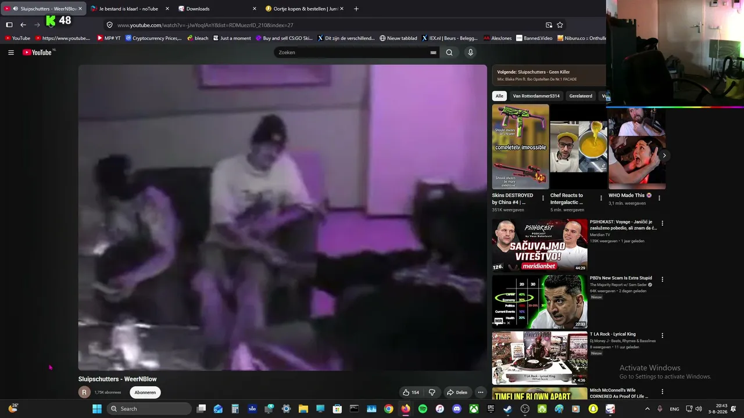
Task: Play the Chef Reacts to Intergalactic short
Action: point(578,146)
